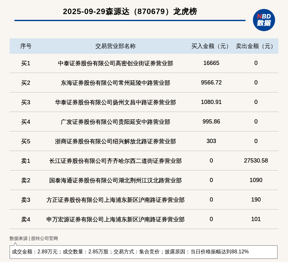Click 国泰海通证券湖北荆州江汉北路营业部 name
Screen dimensions: 288x262
pyautogui.click(x=115, y=180)
